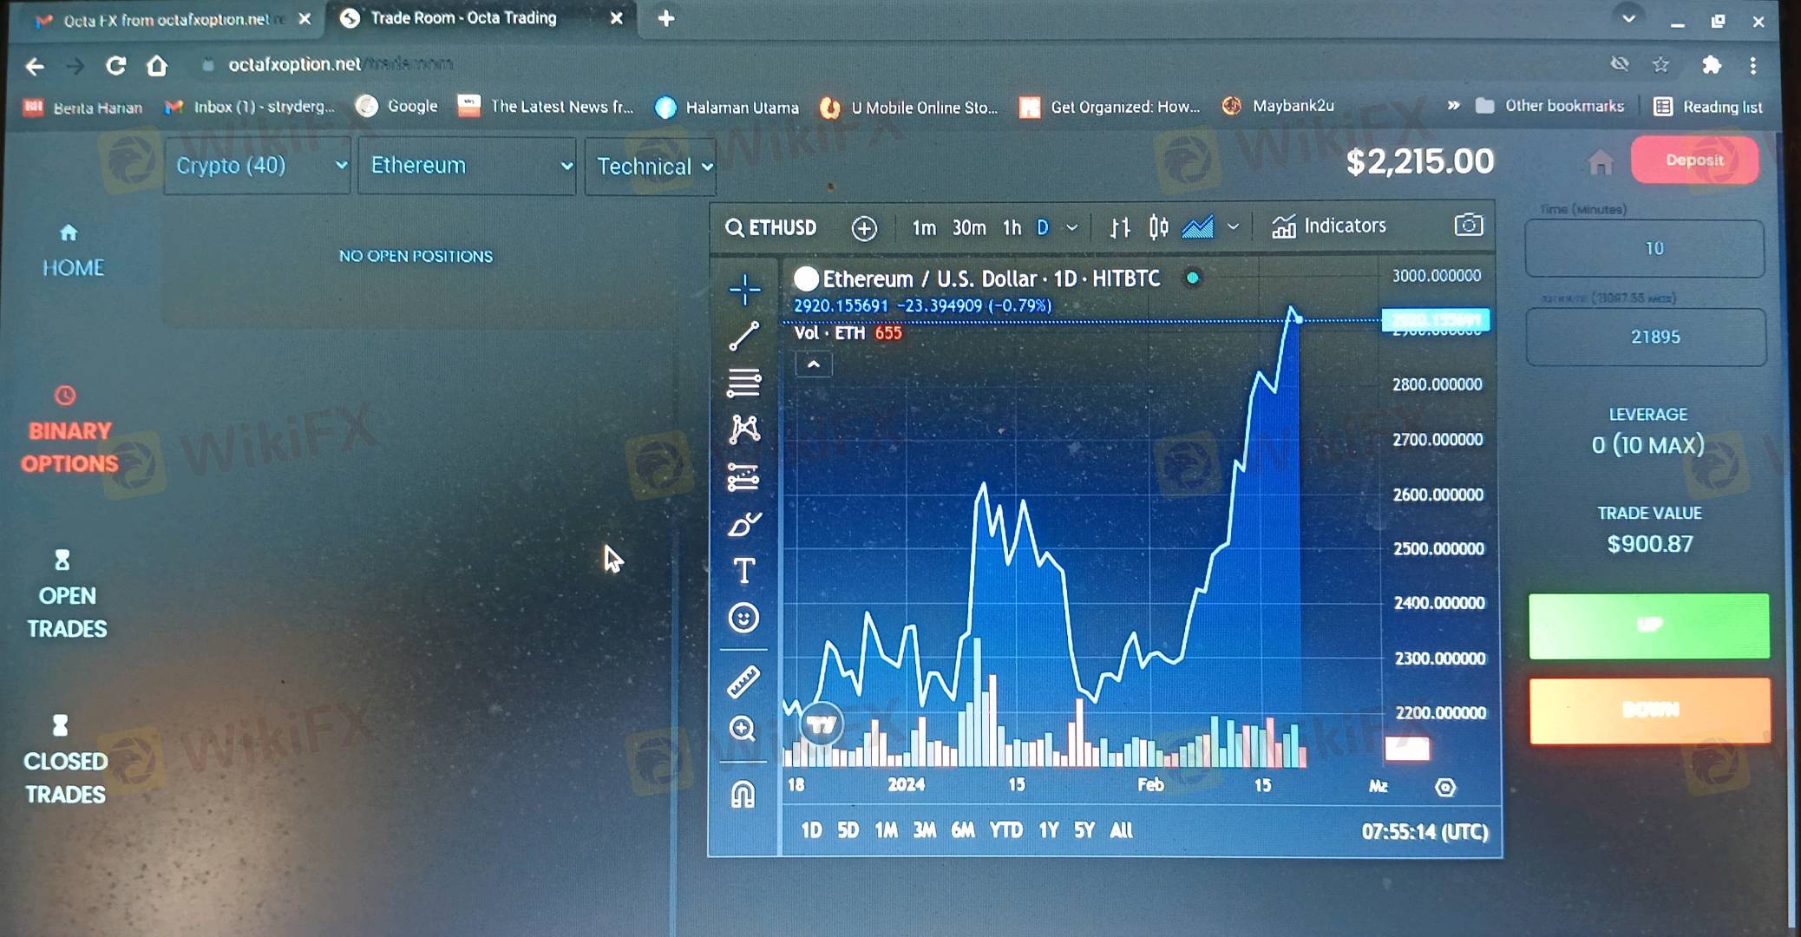This screenshot has width=1801, height=937.
Task: Expand the Ethereum asset dropdown
Action: [467, 166]
